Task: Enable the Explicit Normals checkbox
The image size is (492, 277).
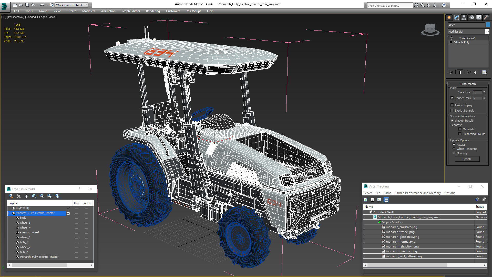Action: (x=452, y=111)
